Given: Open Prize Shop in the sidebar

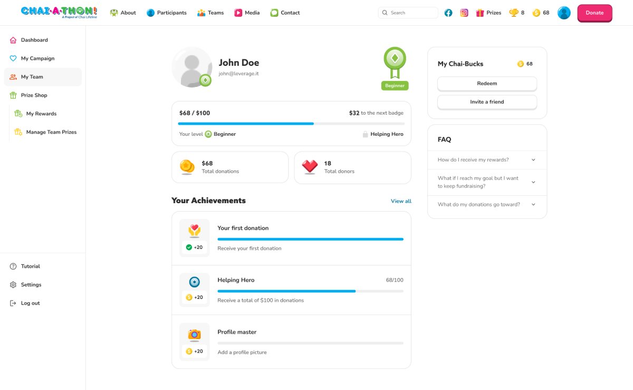Looking at the screenshot, I should 43,95.
